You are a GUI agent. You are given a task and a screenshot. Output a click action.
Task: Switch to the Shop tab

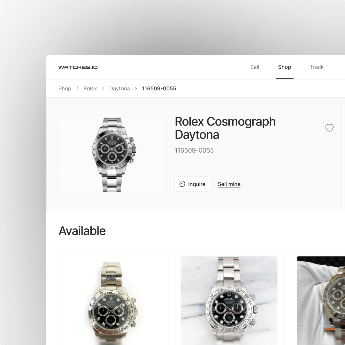pos(285,67)
